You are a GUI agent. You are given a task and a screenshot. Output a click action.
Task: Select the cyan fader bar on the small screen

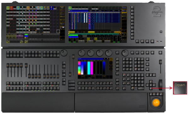pos(89,68)
